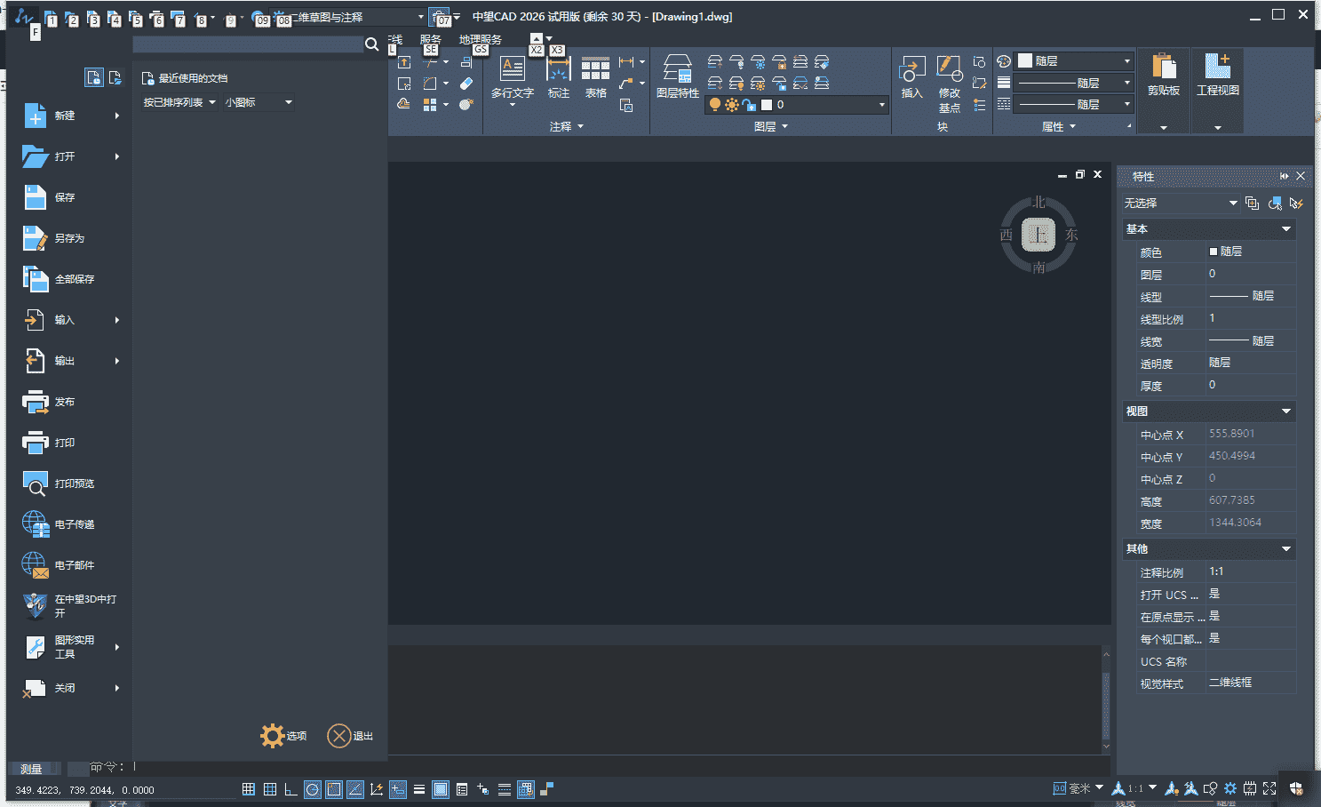Image resolution: width=1321 pixels, height=807 pixels.
Task: Collapse the 基本 properties section
Action: click(x=1285, y=229)
